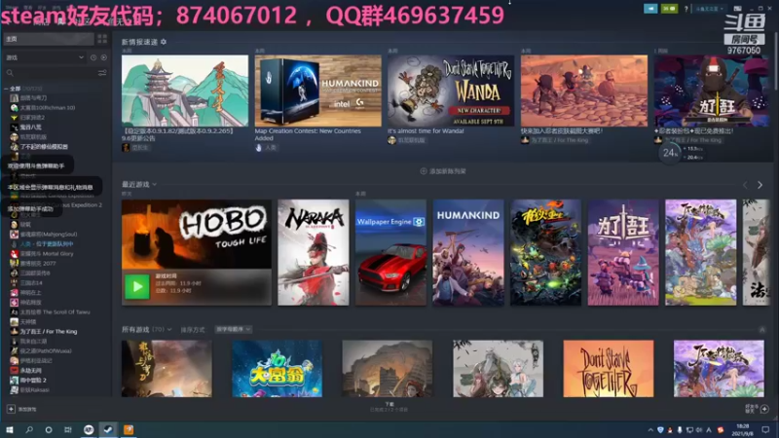Toggle the ready-to-play filter icon
The image size is (779, 438).
pos(104,57)
